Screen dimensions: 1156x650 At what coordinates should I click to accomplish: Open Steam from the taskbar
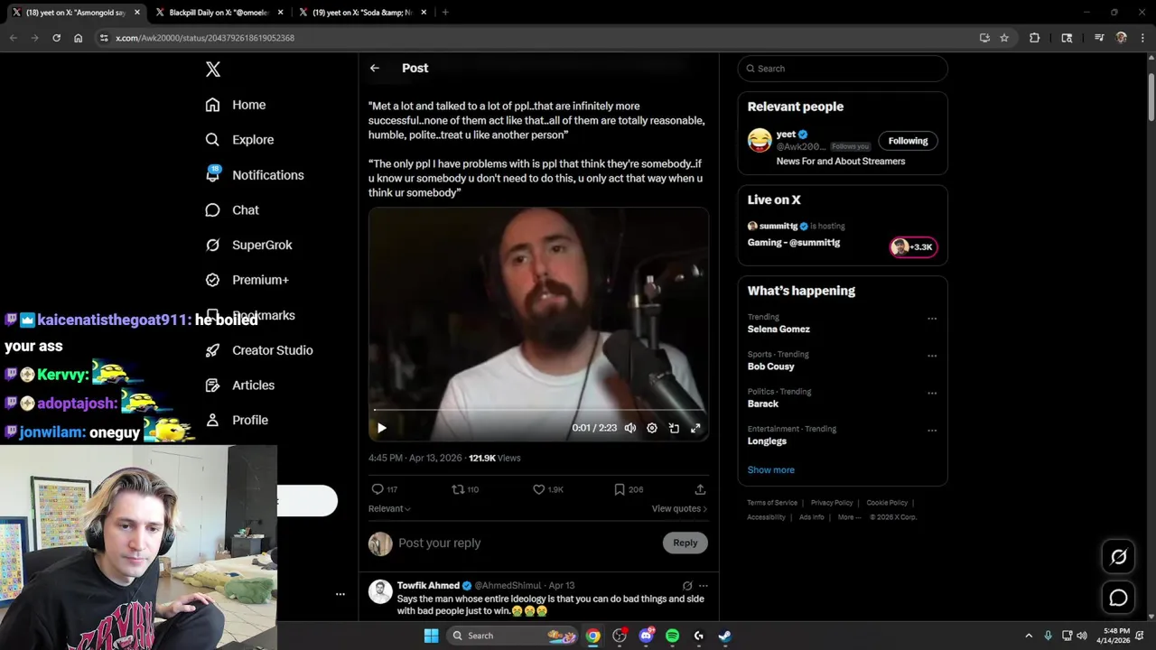point(724,636)
